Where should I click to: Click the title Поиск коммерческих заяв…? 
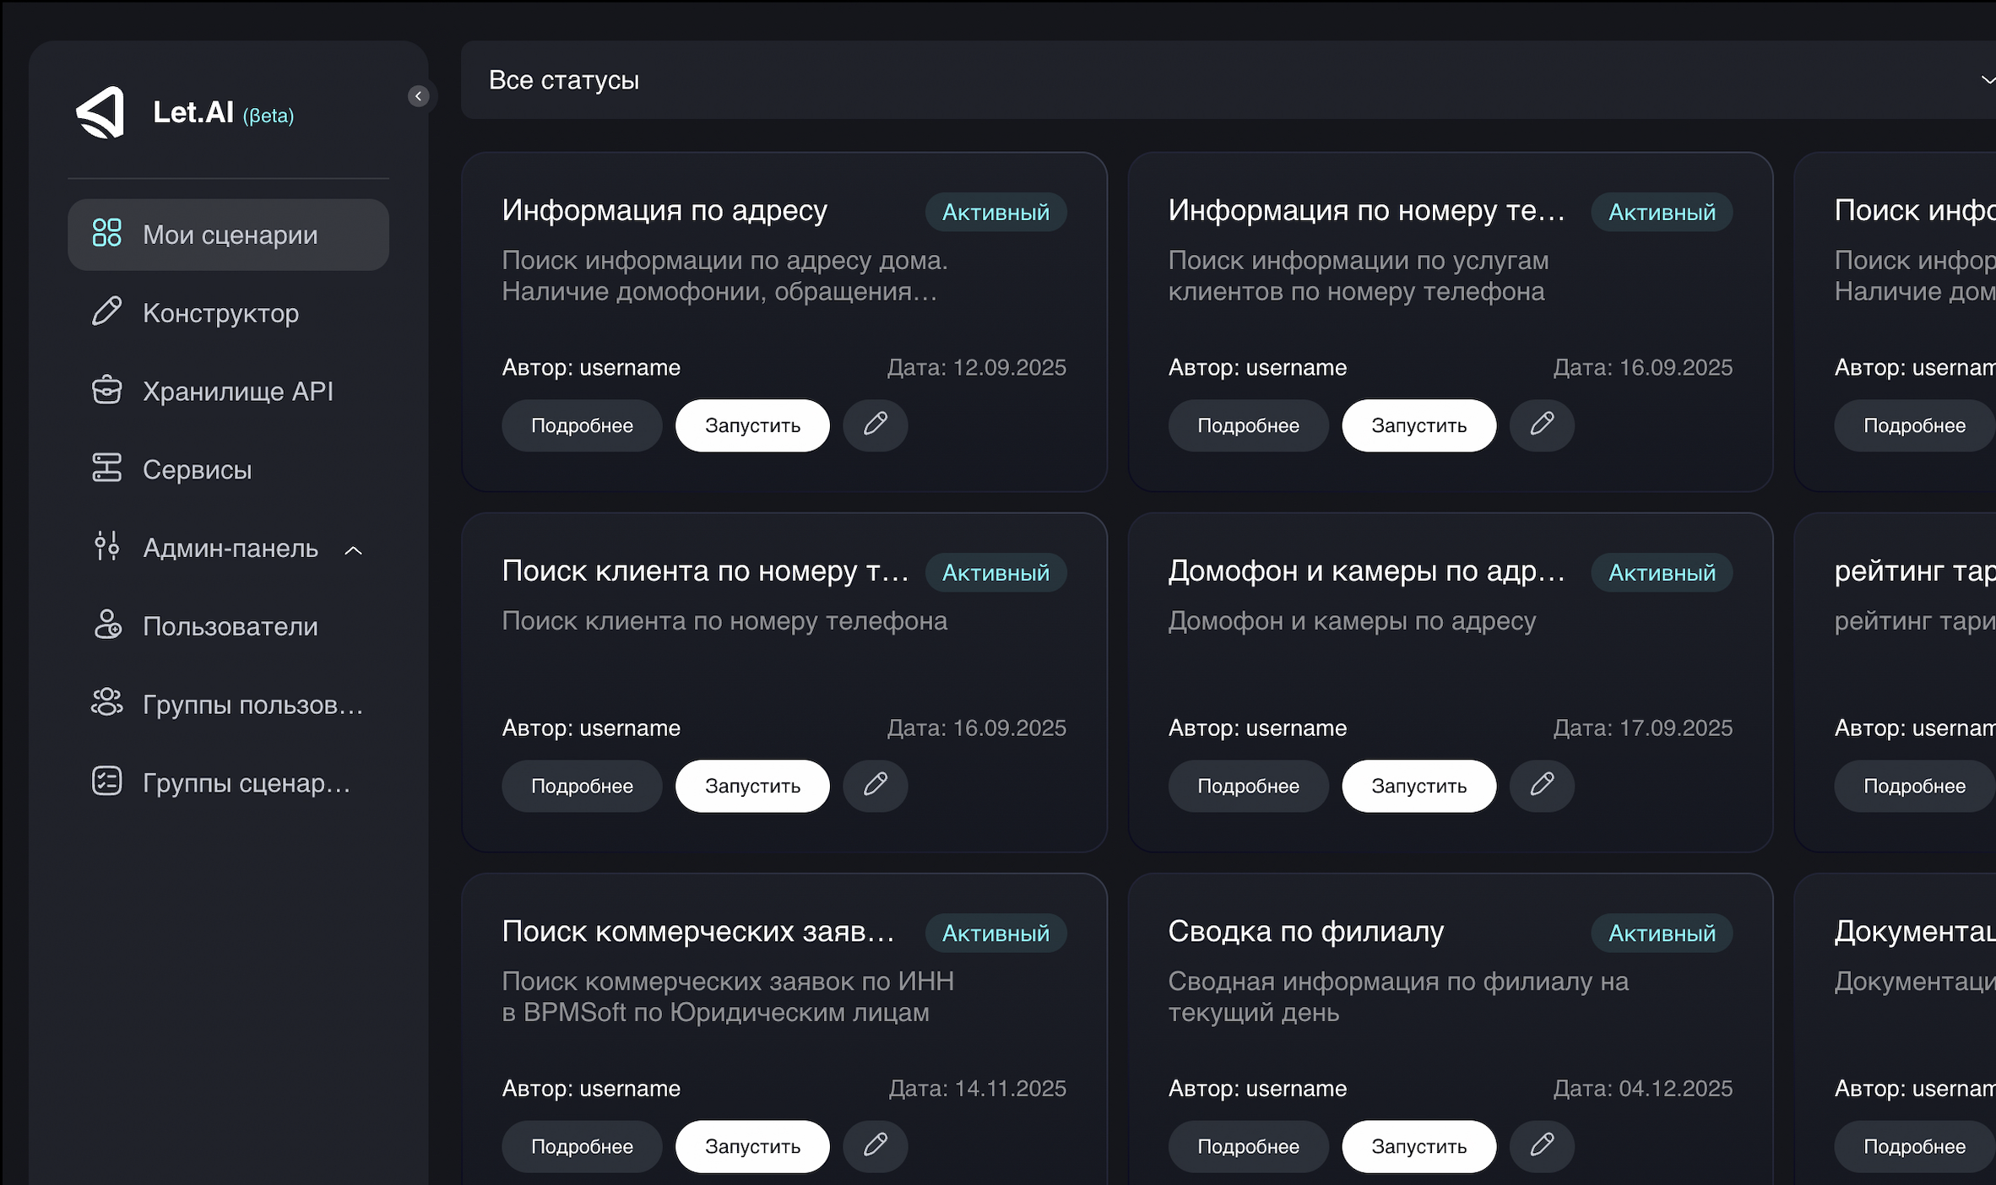pos(698,931)
